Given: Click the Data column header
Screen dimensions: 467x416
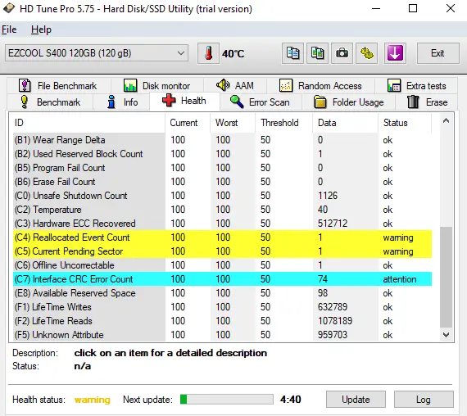Looking at the screenshot, I should (x=346, y=123).
